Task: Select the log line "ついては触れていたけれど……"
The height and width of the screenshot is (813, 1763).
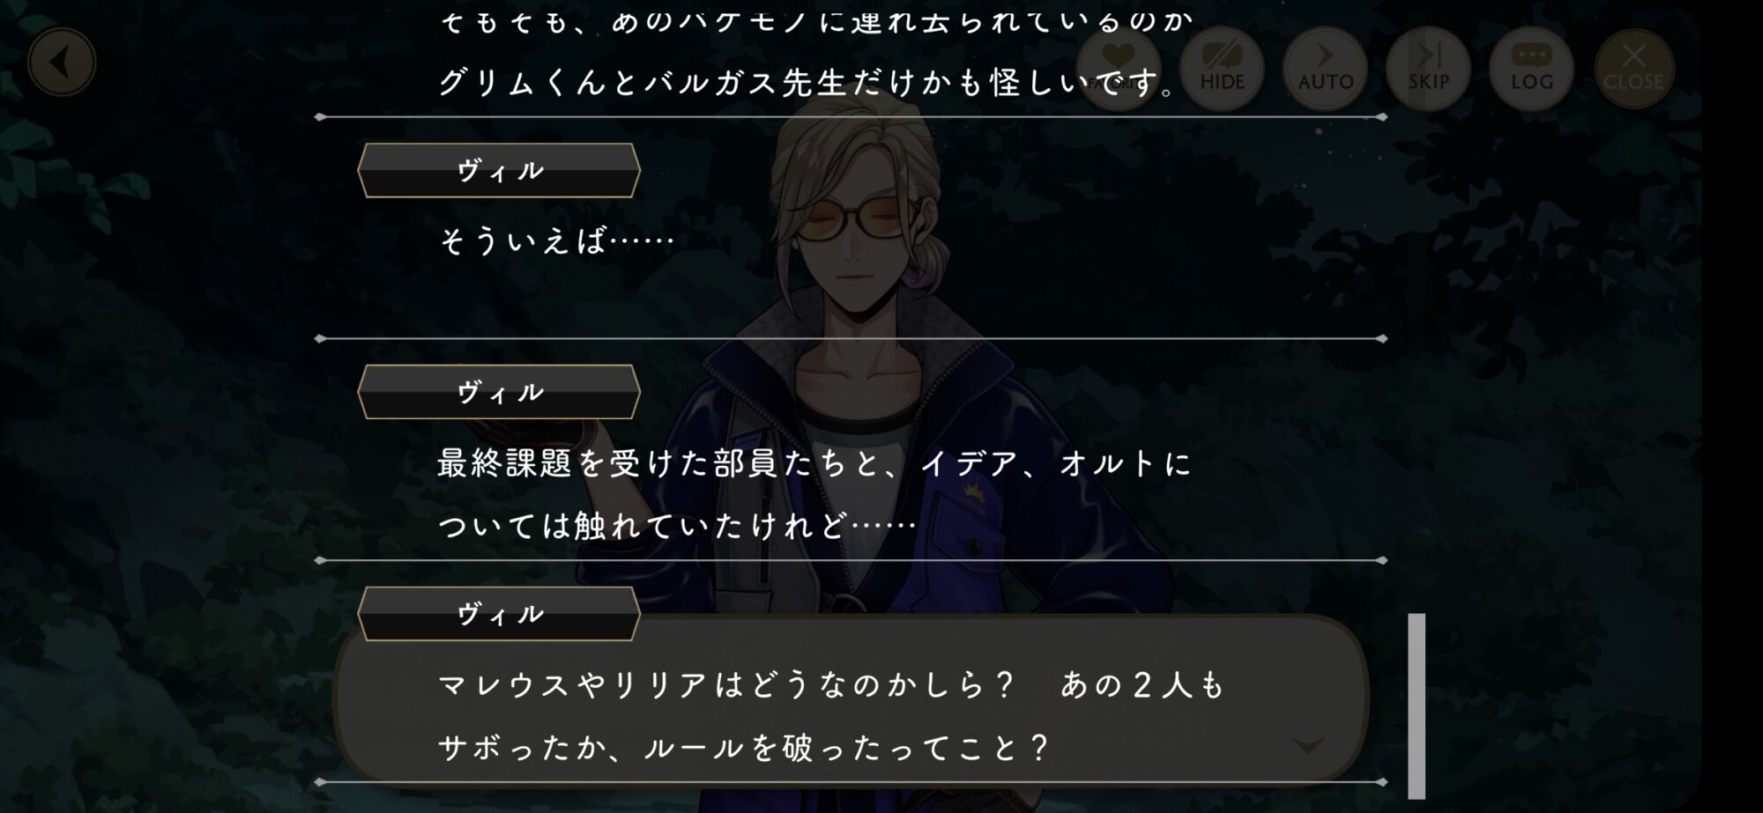Action: click(x=677, y=527)
